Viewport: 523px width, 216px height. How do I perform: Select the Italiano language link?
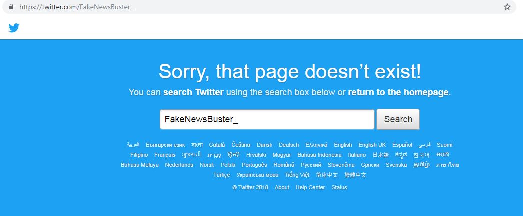(357, 155)
